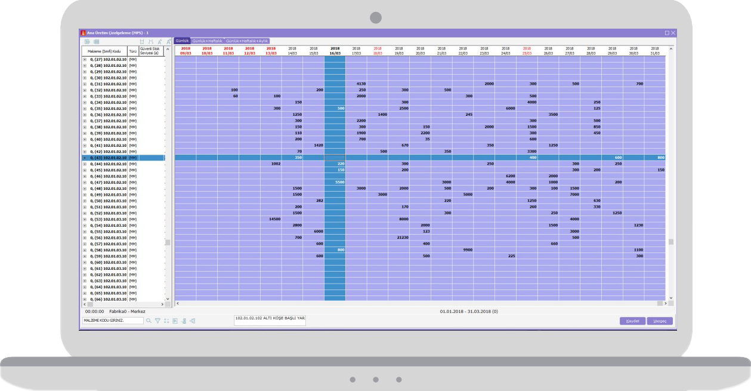
Task: Click the document icon in the bottom toolbar
Action: click(174, 321)
